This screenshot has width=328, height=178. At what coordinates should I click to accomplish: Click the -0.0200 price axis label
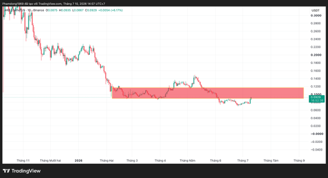pos(316,142)
